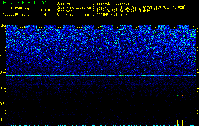The height and width of the screenshot is (126, 199).
Task: Click time marker 1249
Action: point(173,27)
